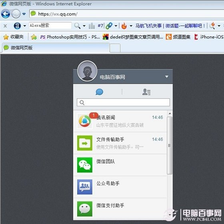This screenshot has width=224, height=224.
Task: Open the 腾讯新闻 conversation
Action: pyautogui.click(x=120, y=121)
